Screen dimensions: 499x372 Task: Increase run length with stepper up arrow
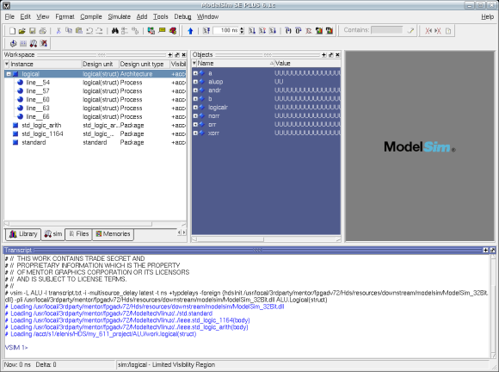click(242, 29)
